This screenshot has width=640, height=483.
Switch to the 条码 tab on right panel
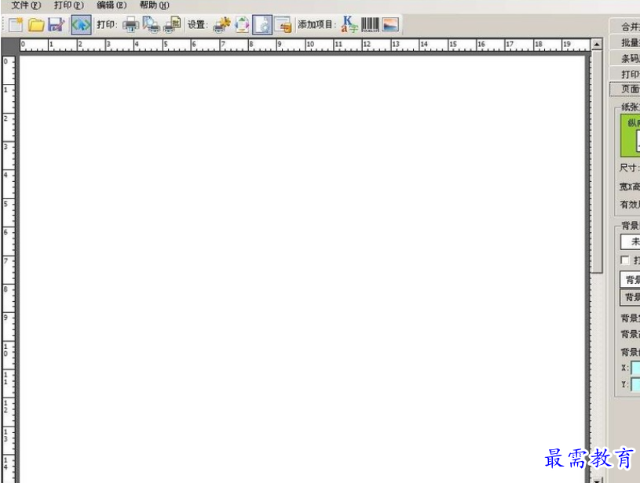pos(625,58)
